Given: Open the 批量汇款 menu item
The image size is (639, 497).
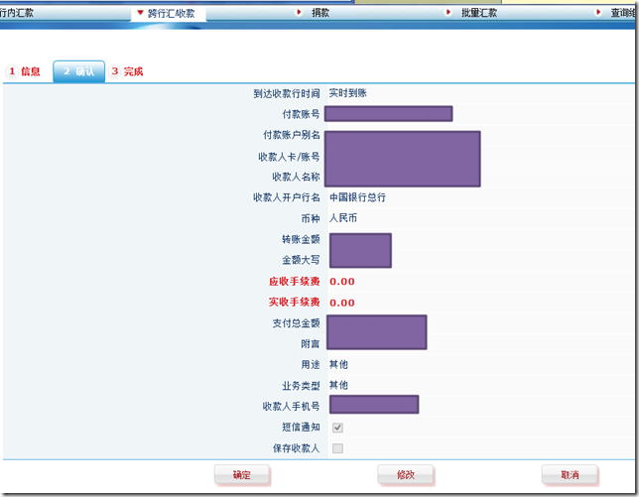Looking at the screenshot, I should pyautogui.click(x=479, y=13).
